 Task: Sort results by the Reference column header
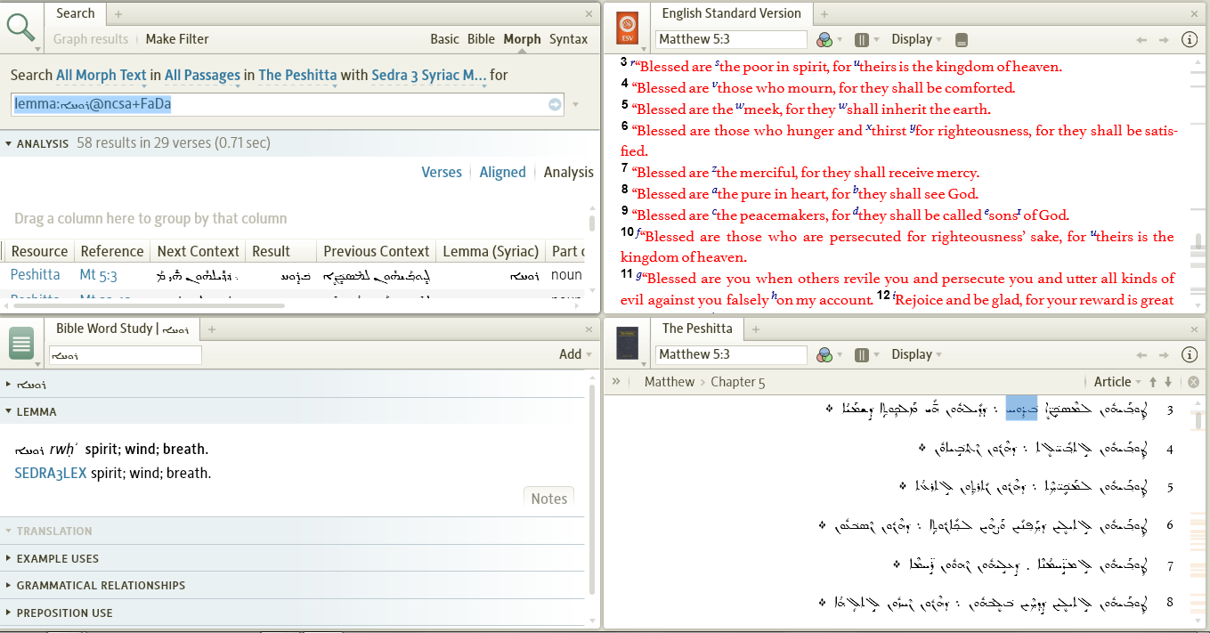[111, 251]
